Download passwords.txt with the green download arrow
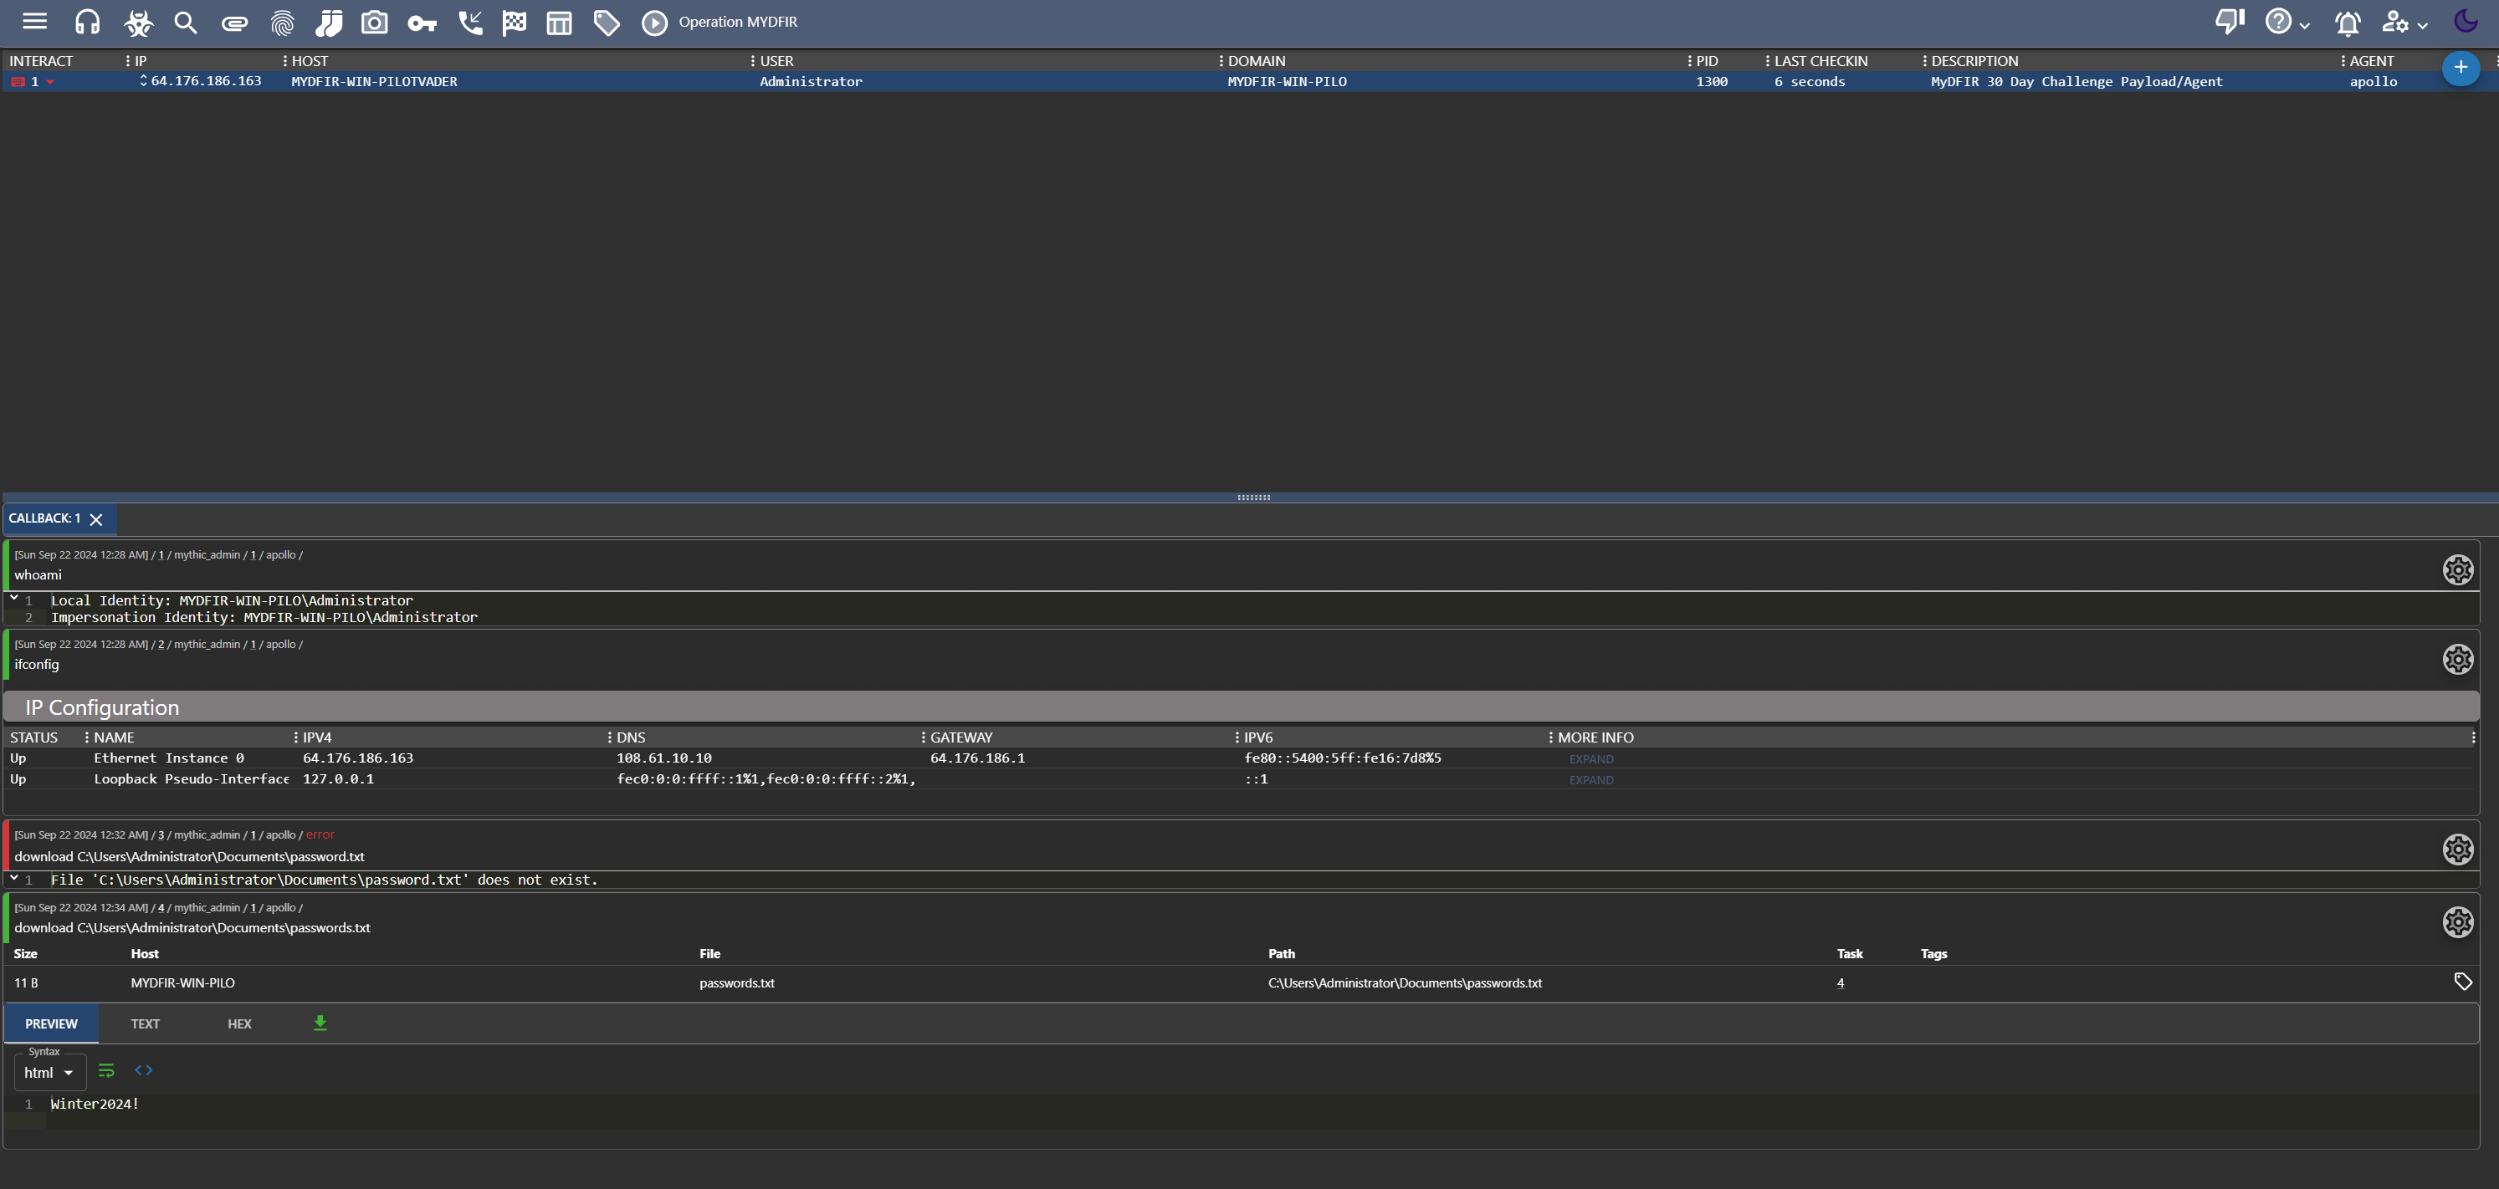The image size is (2499, 1189). [320, 1023]
